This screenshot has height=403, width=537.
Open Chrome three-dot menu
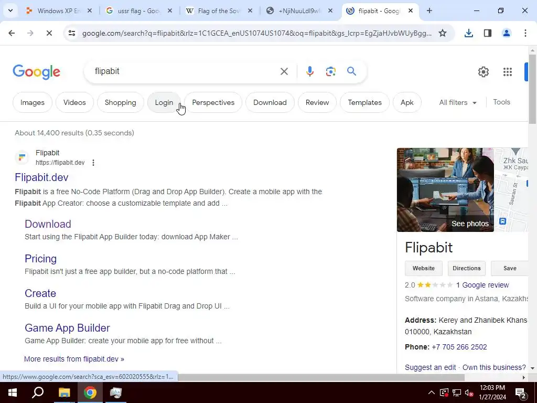tap(525, 33)
